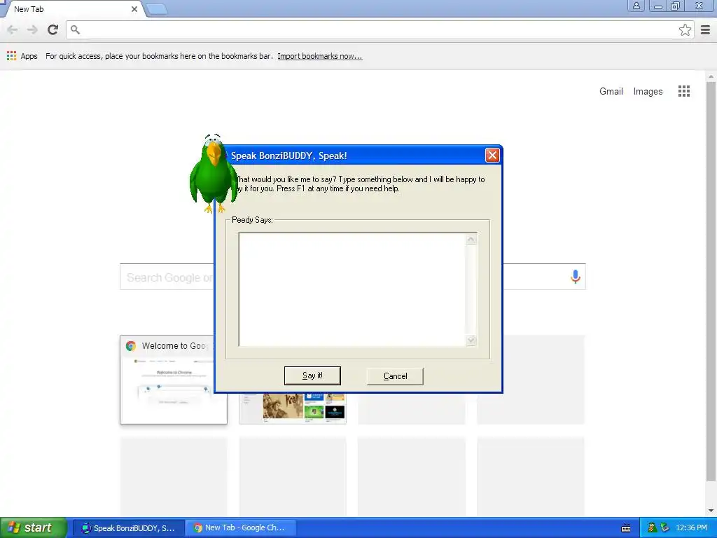Image resolution: width=717 pixels, height=538 pixels.
Task: Click the Say it! button
Action: pos(312,375)
